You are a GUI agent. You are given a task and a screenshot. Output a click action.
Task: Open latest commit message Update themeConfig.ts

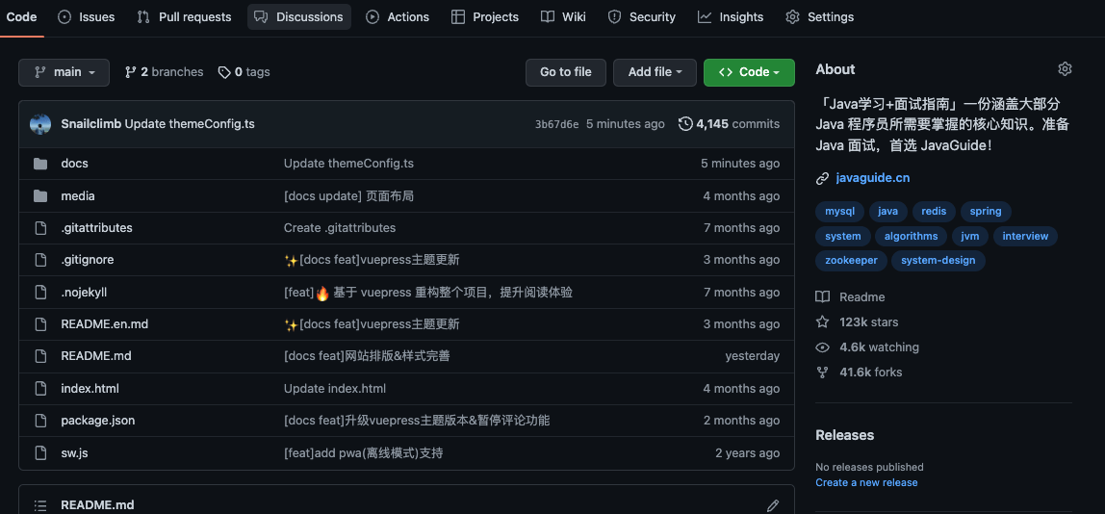click(x=190, y=124)
